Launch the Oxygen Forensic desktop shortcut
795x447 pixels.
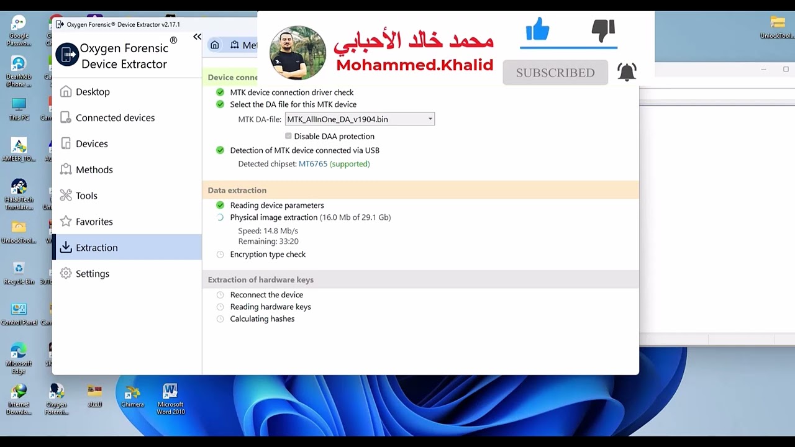(x=57, y=399)
